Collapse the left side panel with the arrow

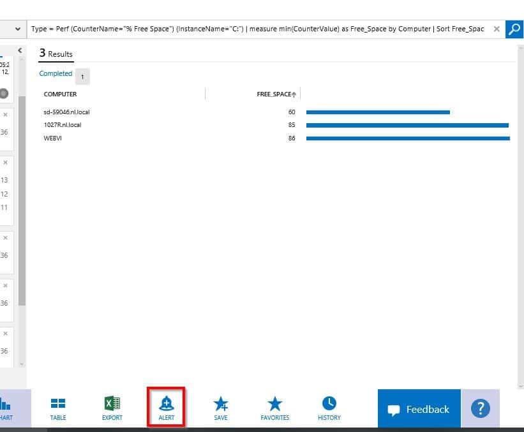coord(20,50)
